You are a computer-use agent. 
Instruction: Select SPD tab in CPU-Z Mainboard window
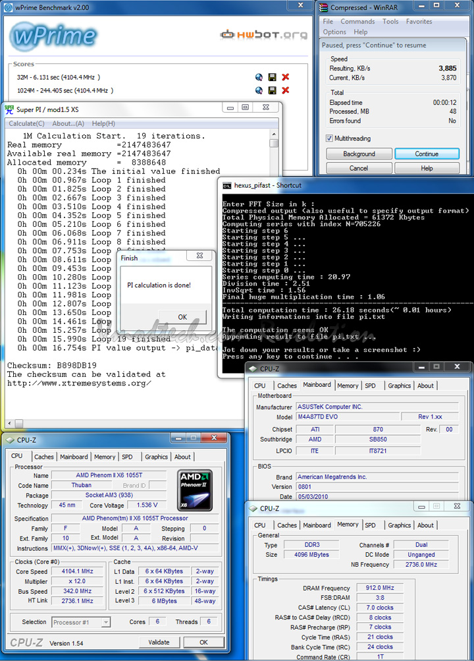click(x=370, y=386)
